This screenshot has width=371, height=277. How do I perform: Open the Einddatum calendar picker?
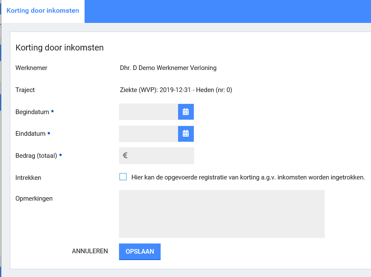coord(186,134)
